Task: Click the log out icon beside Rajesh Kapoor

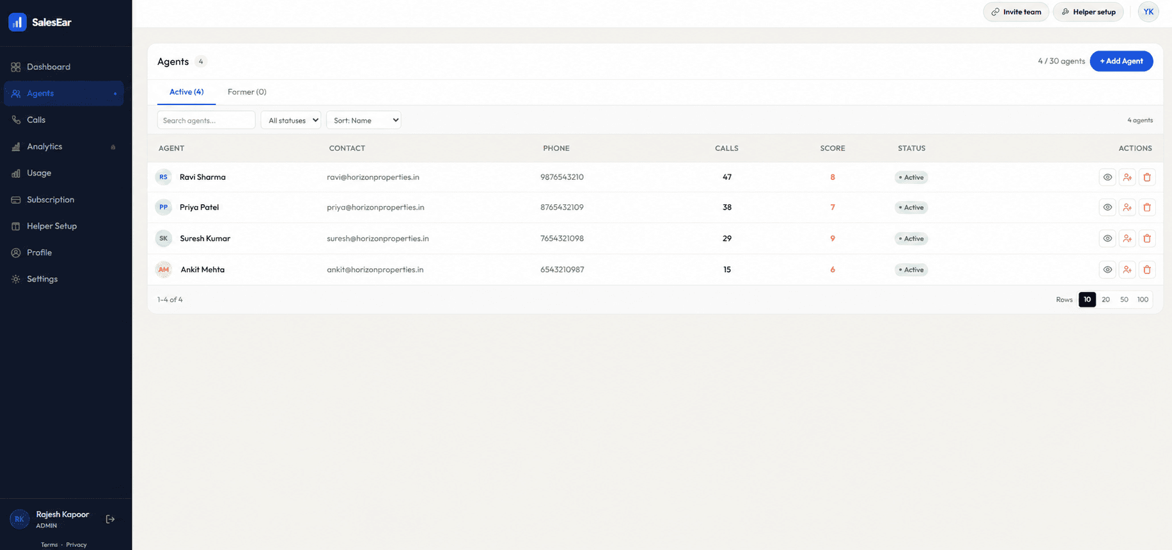Action: (x=110, y=519)
